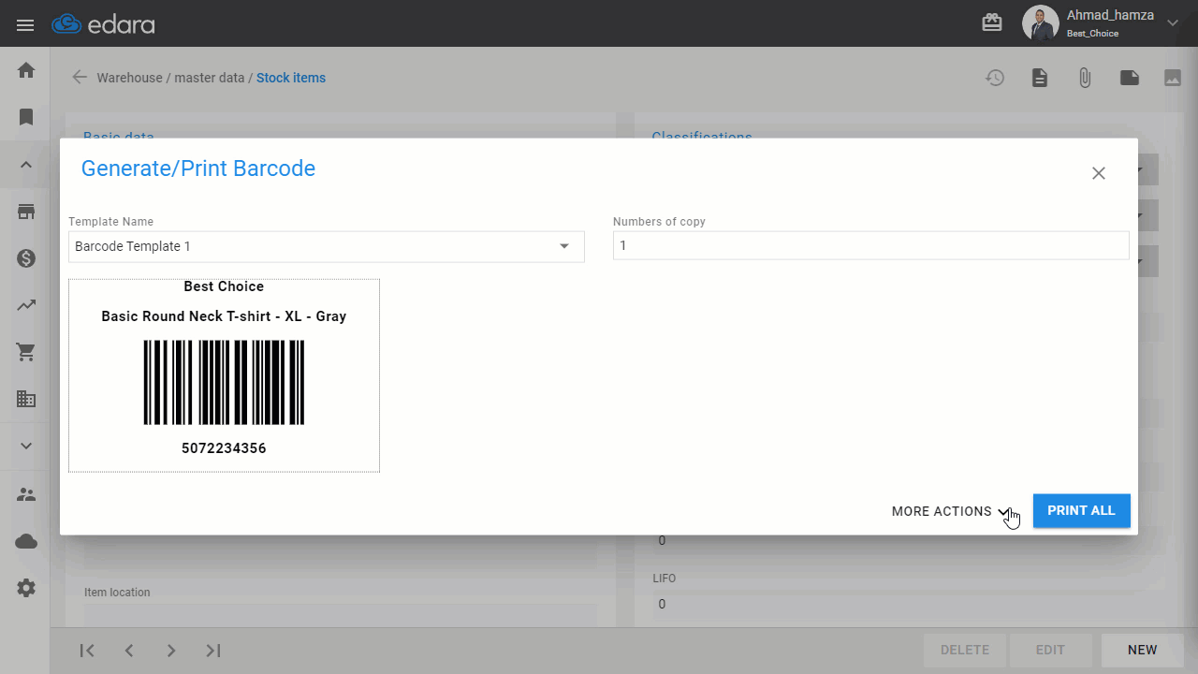Screen dimensions: 1198x674
Task: Expand the MORE ACTIONS menu
Action: click(952, 511)
